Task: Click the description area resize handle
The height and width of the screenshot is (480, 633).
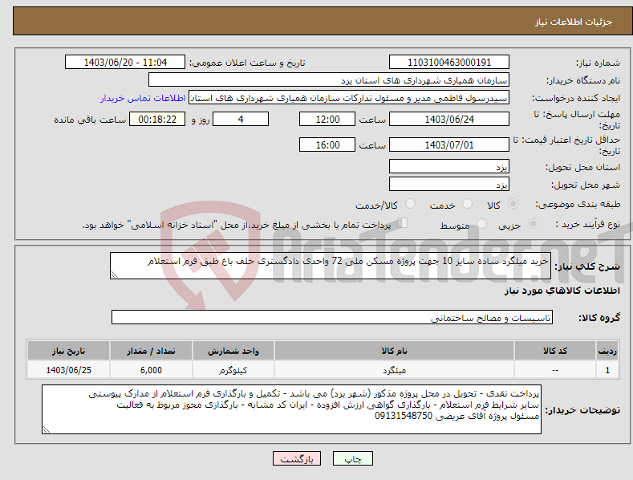Action: click(115, 275)
